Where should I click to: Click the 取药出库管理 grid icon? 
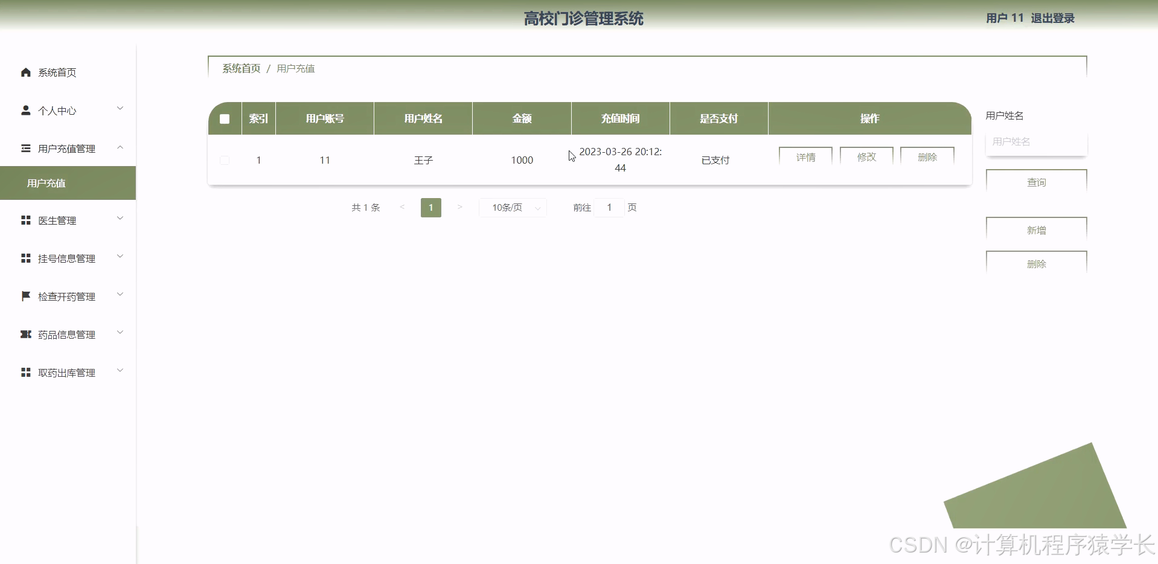pyautogui.click(x=25, y=372)
